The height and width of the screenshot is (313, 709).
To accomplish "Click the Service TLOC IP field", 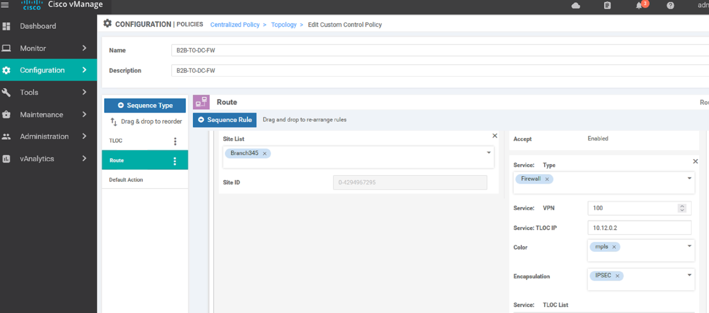I will (x=639, y=228).
